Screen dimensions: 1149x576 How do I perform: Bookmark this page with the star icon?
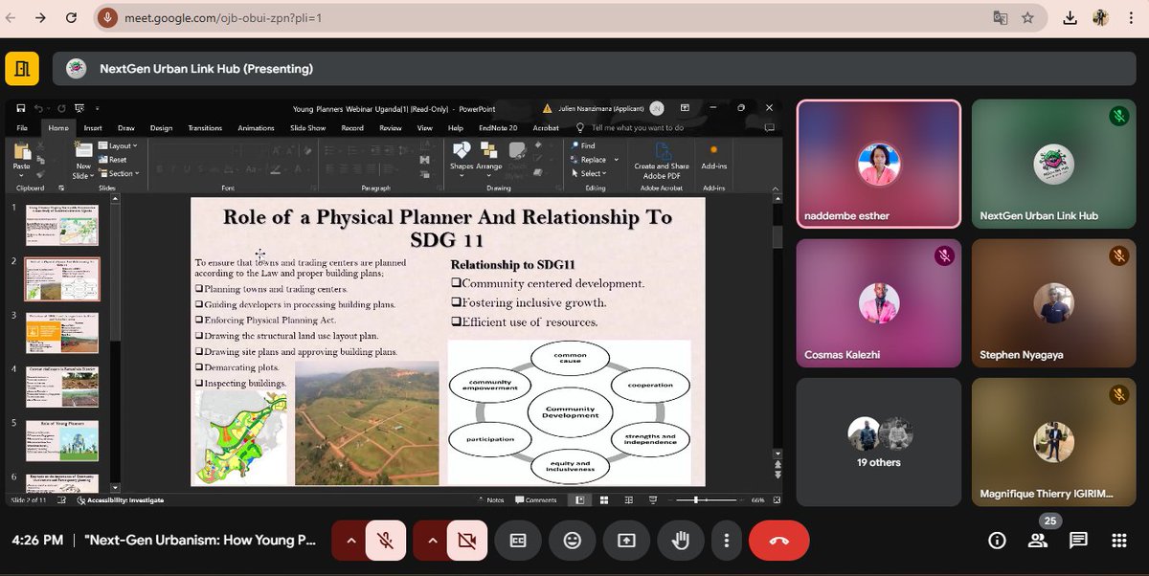click(x=1027, y=17)
